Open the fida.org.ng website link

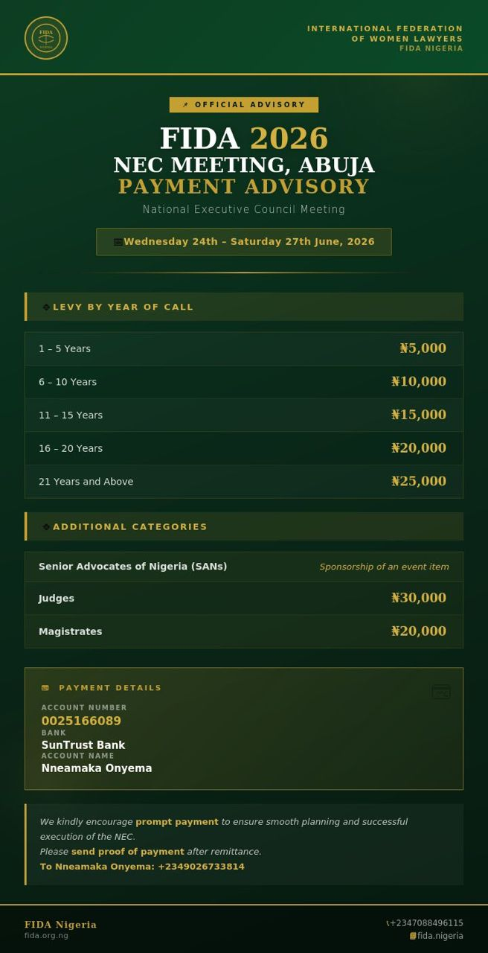[x=46, y=935]
